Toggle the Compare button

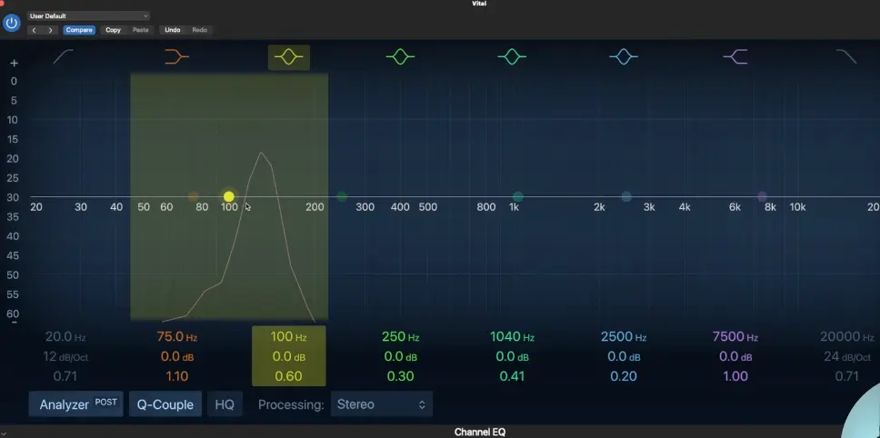(79, 30)
